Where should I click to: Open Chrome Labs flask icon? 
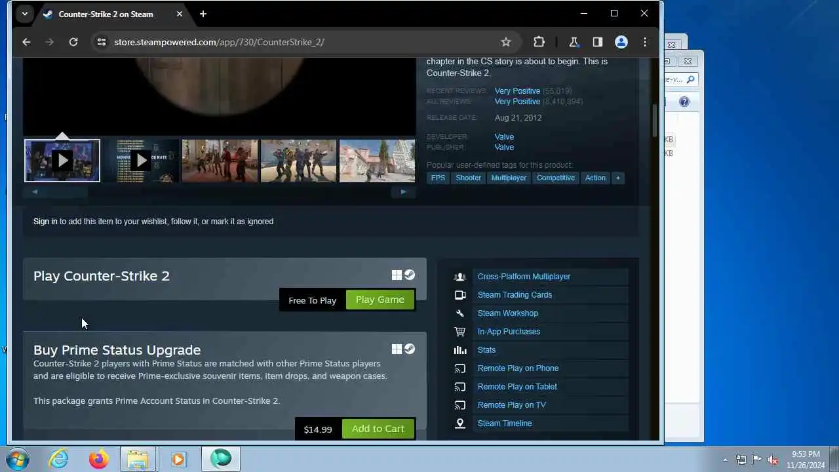pyautogui.click(x=574, y=42)
